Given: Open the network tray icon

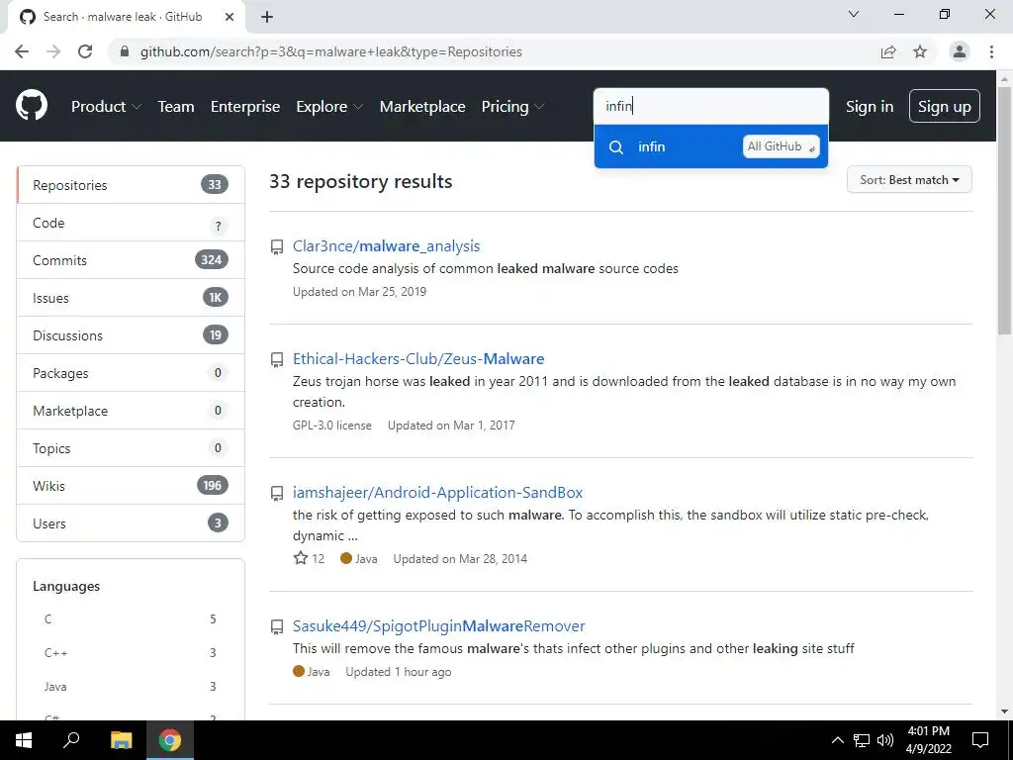Looking at the screenshot, I should (862, 740).
